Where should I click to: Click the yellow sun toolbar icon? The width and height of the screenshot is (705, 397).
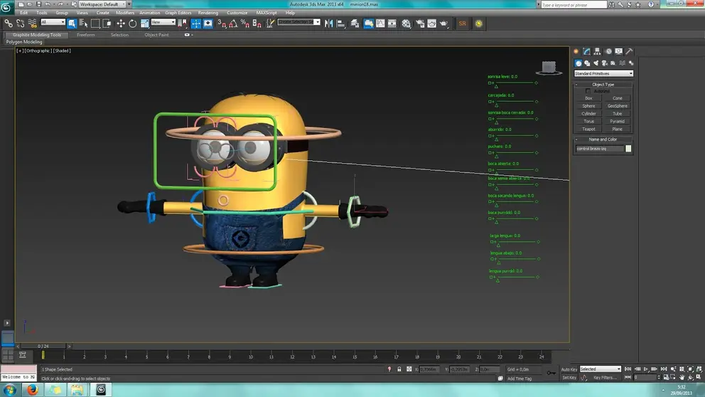pyautogui.click(x=479, y=23)
